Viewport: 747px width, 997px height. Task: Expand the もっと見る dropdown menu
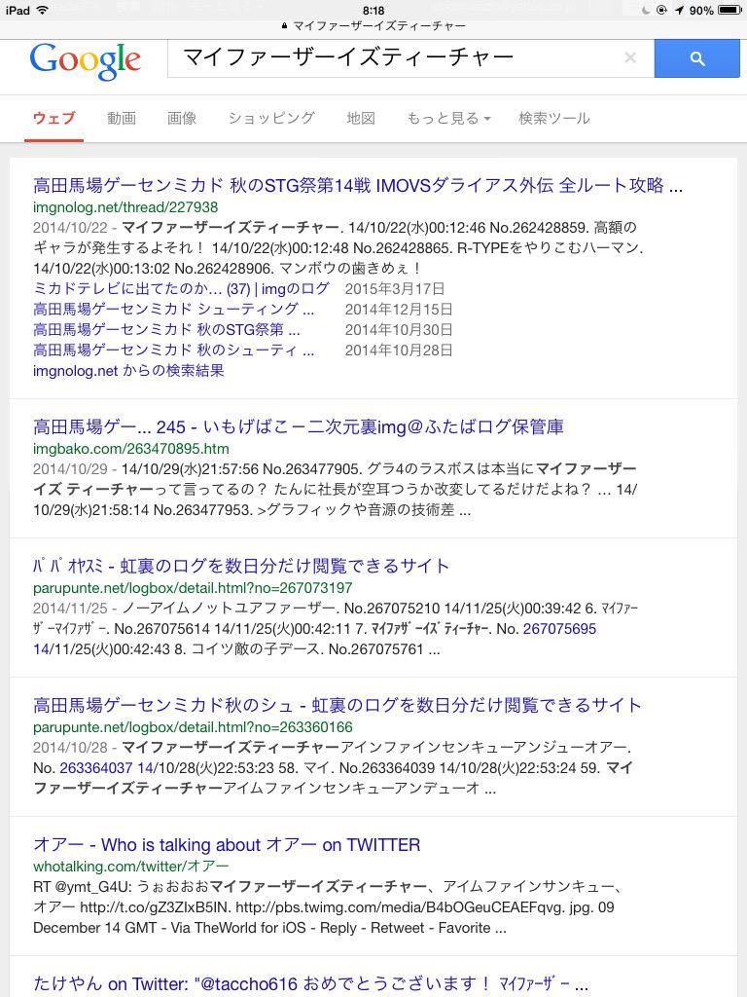[x=448, y=118]
